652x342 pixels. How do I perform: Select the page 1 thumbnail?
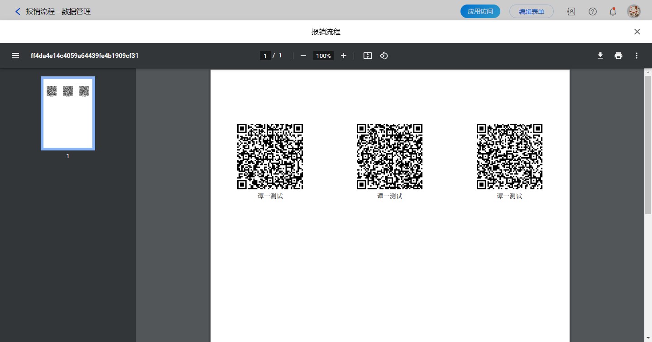(68, 113)
